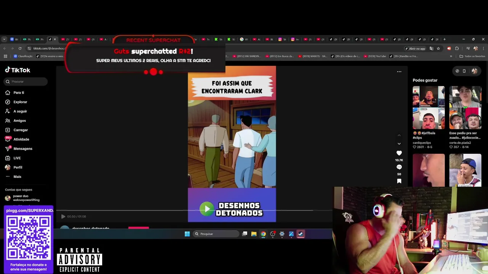Open Mensagens inbox
Viewport: 488px width, 274px height.
click(19, 148)
